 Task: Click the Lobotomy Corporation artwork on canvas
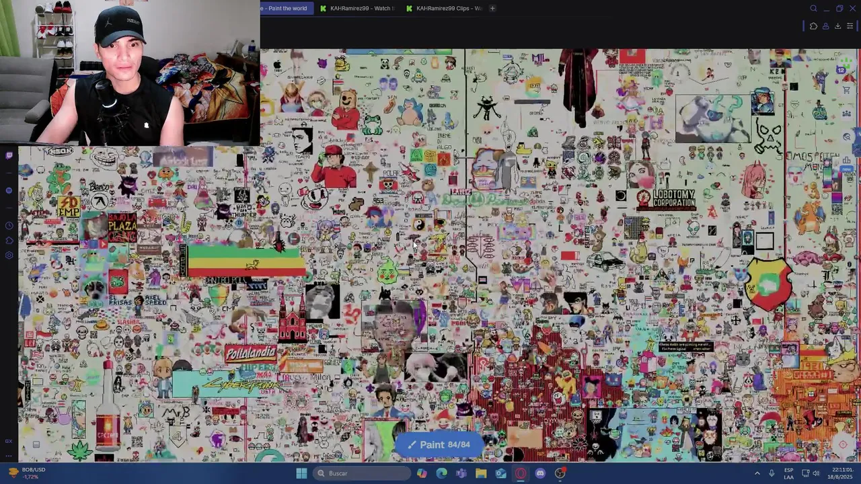click(x=667, y=199)
